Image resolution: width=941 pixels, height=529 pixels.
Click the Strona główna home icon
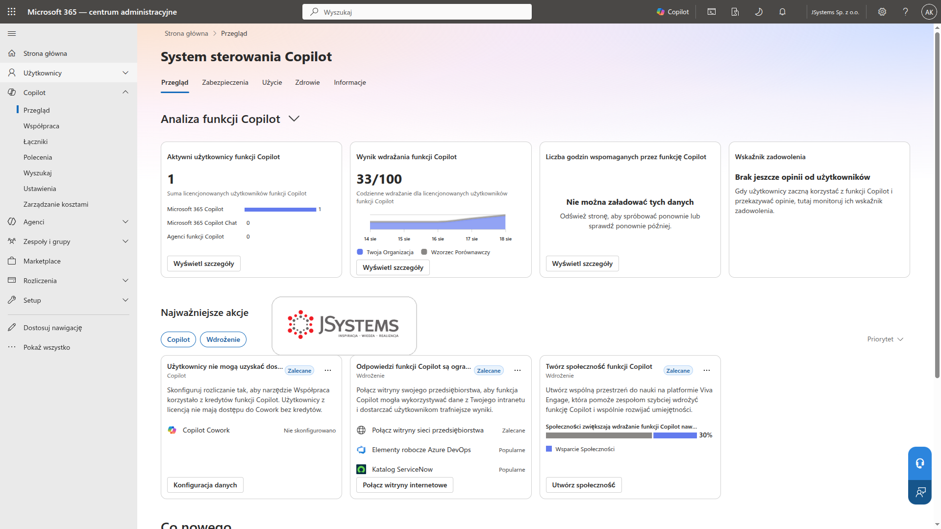click(x=12, y=53)
